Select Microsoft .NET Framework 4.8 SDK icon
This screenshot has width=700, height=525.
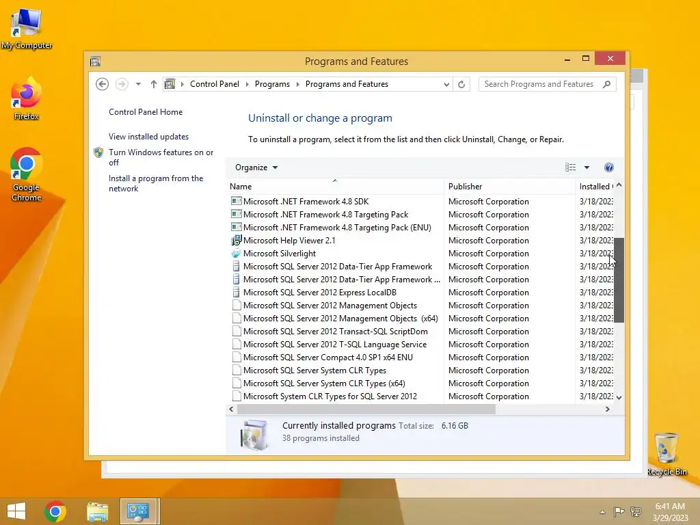pyautogui.click(x=236, y=202)
